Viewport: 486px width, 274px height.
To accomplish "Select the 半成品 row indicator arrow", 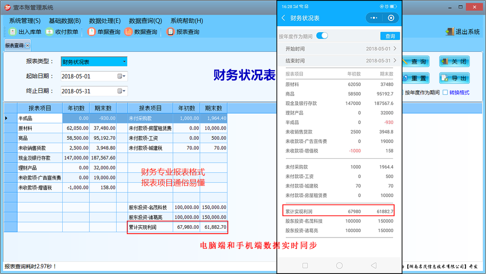I will point(6,118).
